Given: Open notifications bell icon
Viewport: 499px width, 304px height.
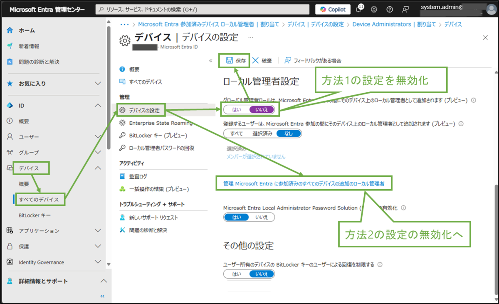Looking at the screenshot, I should coord(359,9).
